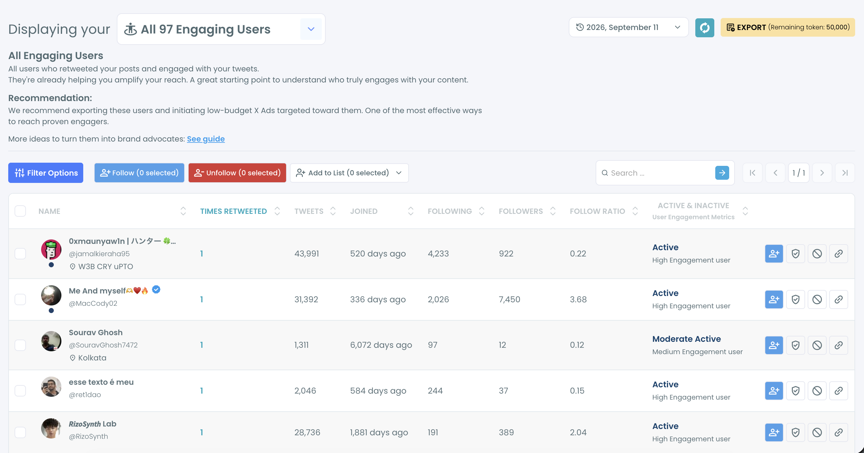Open link icon in Sourav Ghosh row

click(x=838, y=345)
